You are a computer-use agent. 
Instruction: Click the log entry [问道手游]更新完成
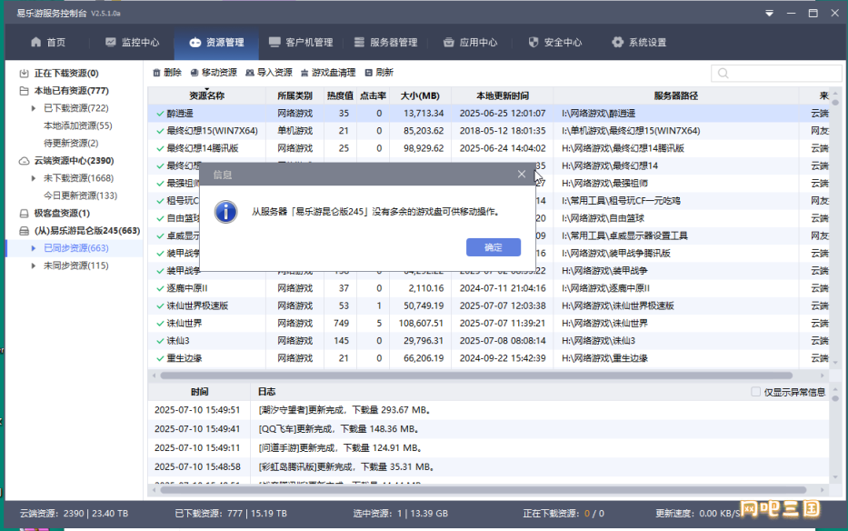click(341, 447)
